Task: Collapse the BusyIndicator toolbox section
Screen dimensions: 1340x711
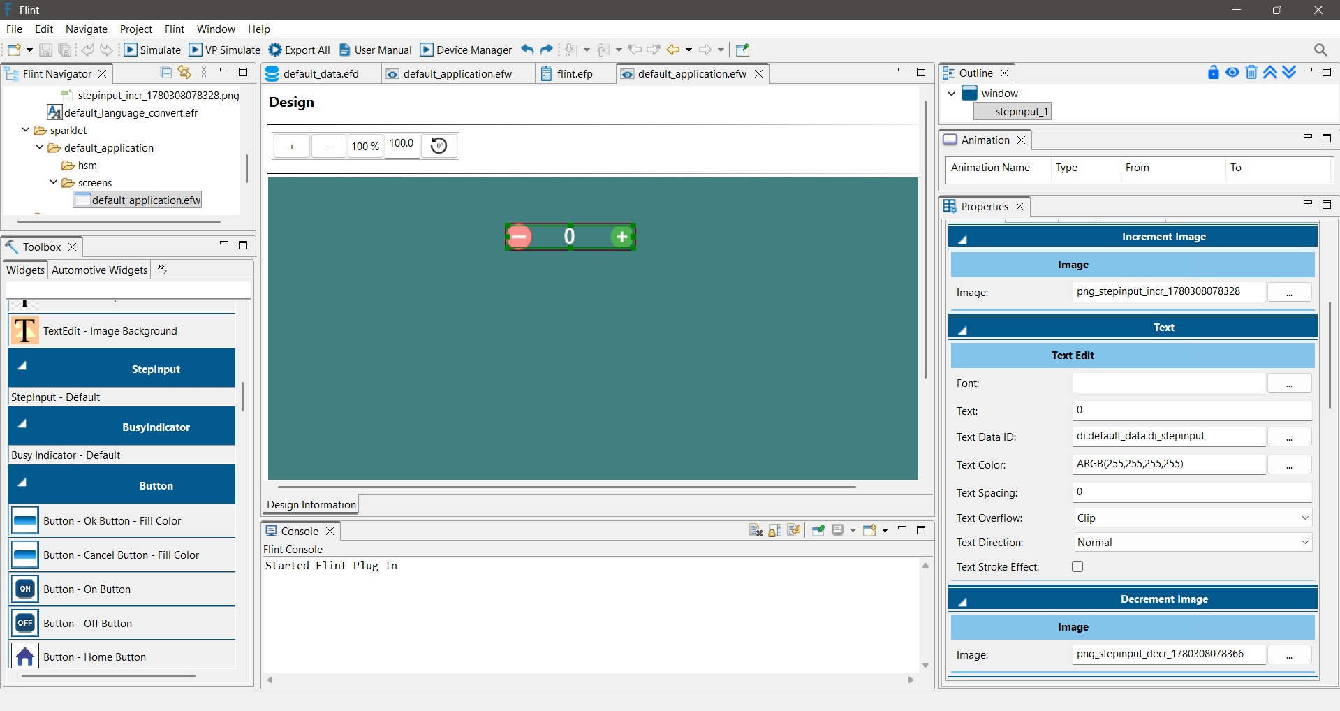Action: click(22, 423)
